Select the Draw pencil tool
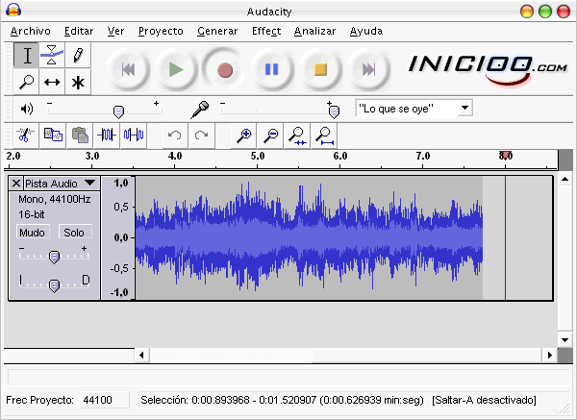 (78, 56)
